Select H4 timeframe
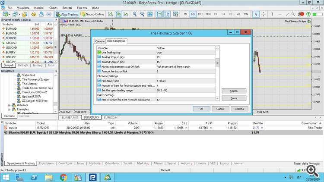This screenshot has width=324, height=182. click(x=223, y=14)
